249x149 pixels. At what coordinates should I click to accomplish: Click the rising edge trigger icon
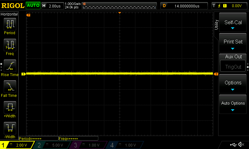point(219,6)
